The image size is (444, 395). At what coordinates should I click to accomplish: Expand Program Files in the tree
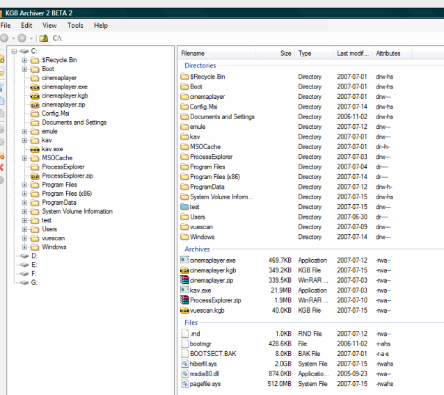[24, 185]
